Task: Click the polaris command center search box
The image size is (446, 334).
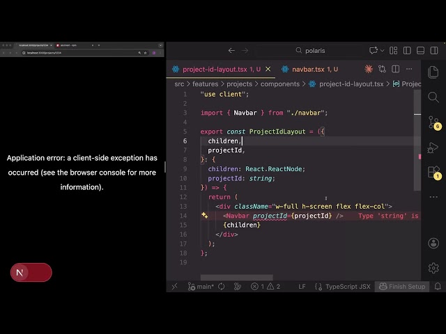Action: (310, 51)
